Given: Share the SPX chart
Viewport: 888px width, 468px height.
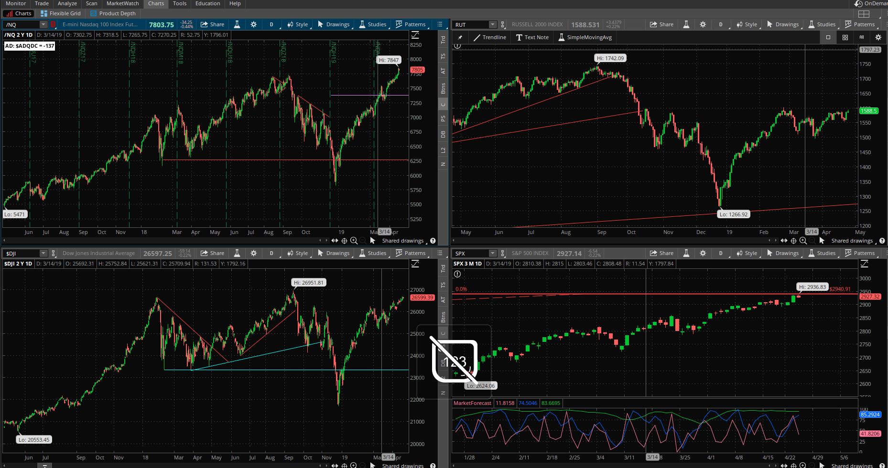Looking at the screenshot, I should tap(662, 253).
